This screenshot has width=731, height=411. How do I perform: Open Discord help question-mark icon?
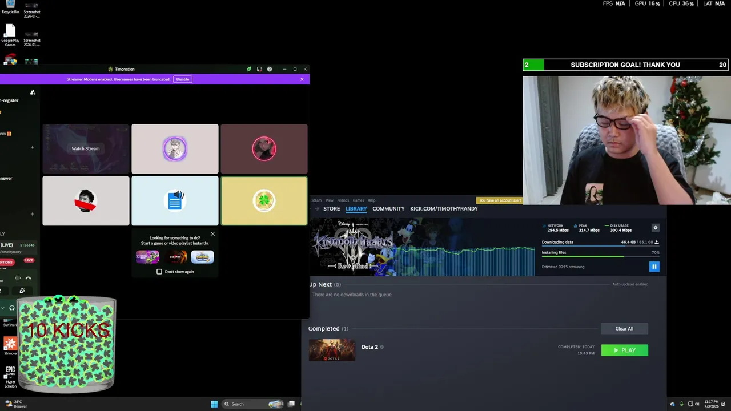point(270,69)
